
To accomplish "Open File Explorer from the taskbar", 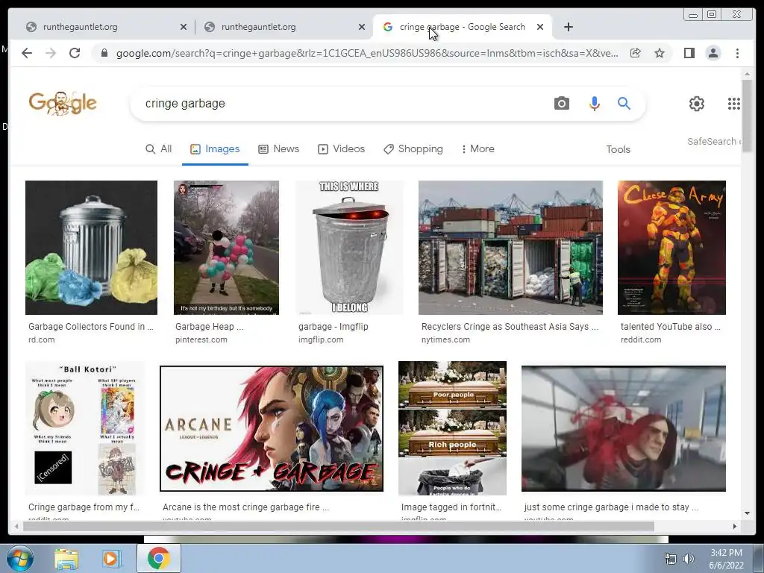I will [x=66, y=559].
